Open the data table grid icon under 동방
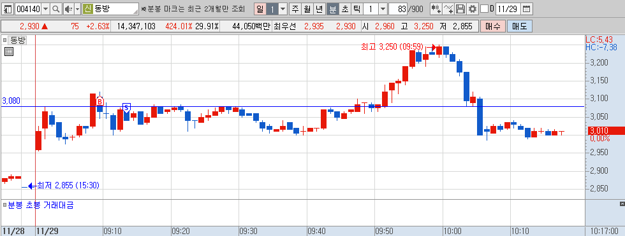The height and width of the screenshot is (236, 625). [9, 52]
